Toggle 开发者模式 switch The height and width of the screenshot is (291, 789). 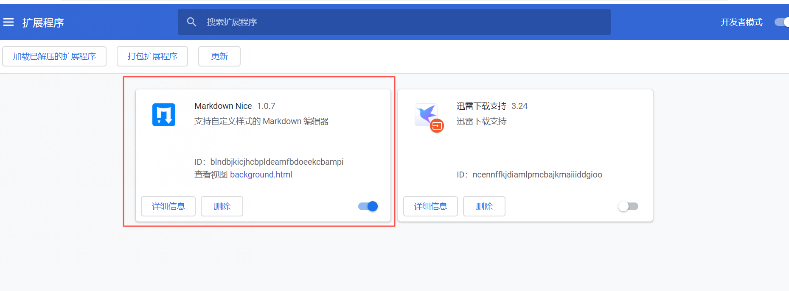782,22
